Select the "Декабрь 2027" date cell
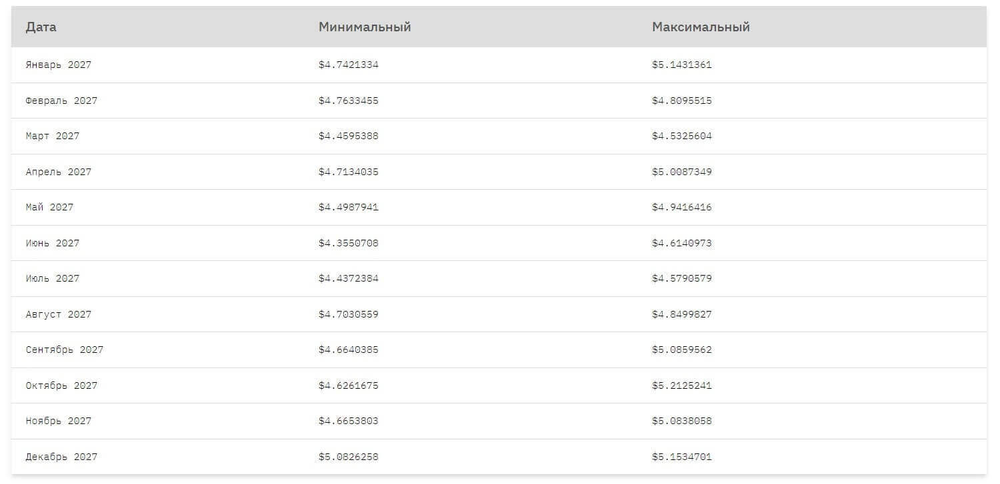The image size is (1000, 484). (61, 457)
